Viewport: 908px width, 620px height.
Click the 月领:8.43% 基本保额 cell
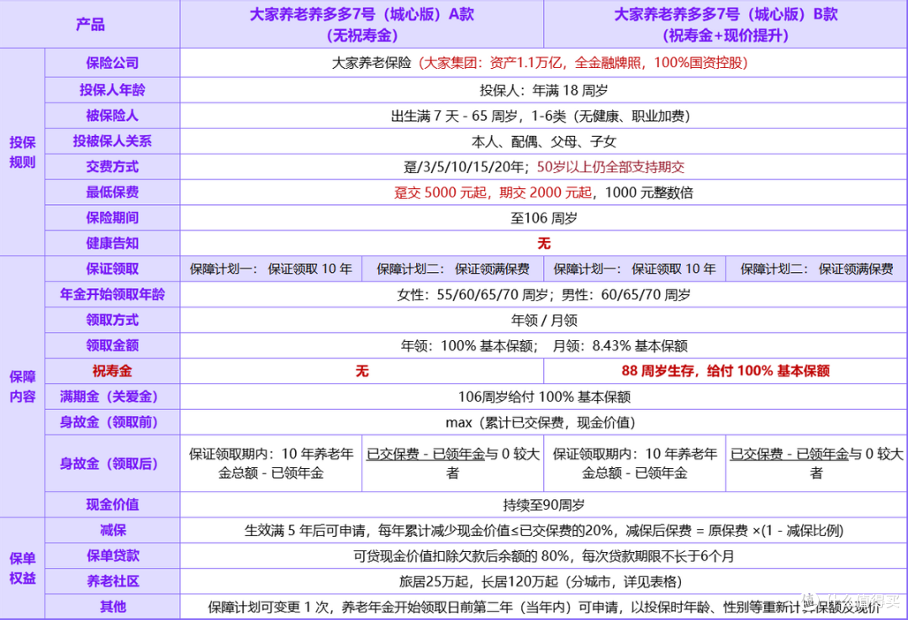(544, 345)
